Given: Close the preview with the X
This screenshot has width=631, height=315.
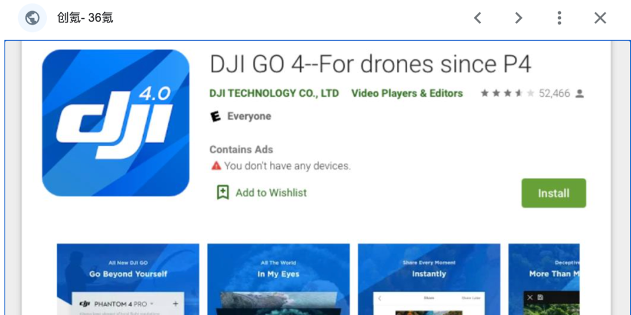Looking at the screenshot, I should point(600,17).
